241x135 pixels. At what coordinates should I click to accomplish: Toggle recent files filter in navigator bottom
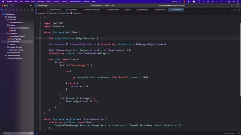30,133
